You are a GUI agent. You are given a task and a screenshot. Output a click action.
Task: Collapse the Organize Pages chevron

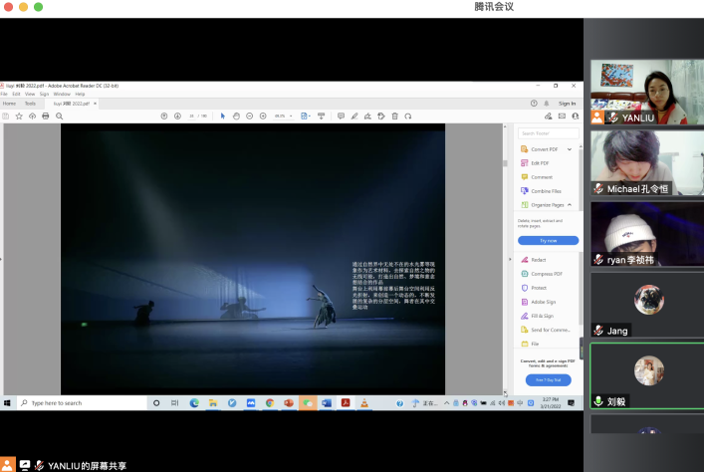coord(570,205)
